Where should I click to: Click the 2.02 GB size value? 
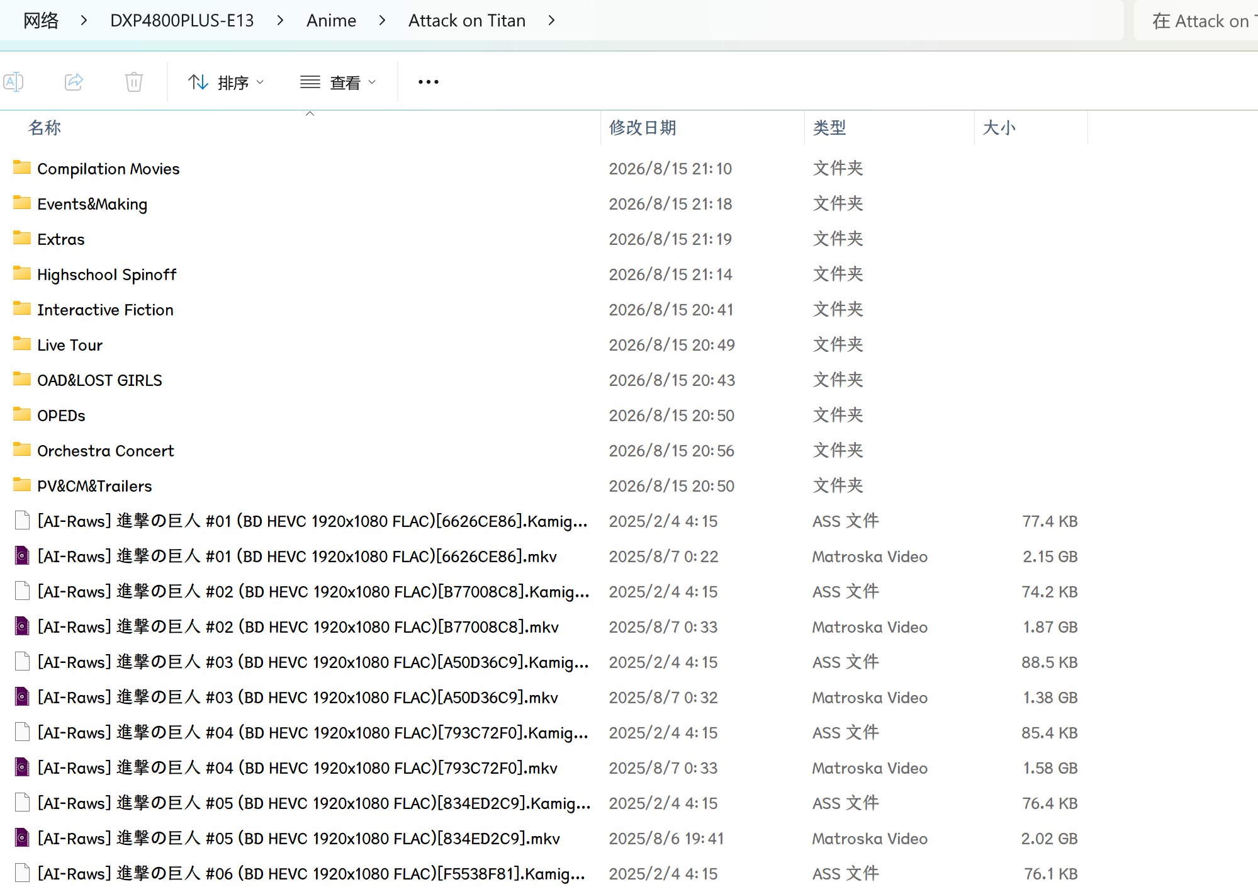[x=1050, y=839]
